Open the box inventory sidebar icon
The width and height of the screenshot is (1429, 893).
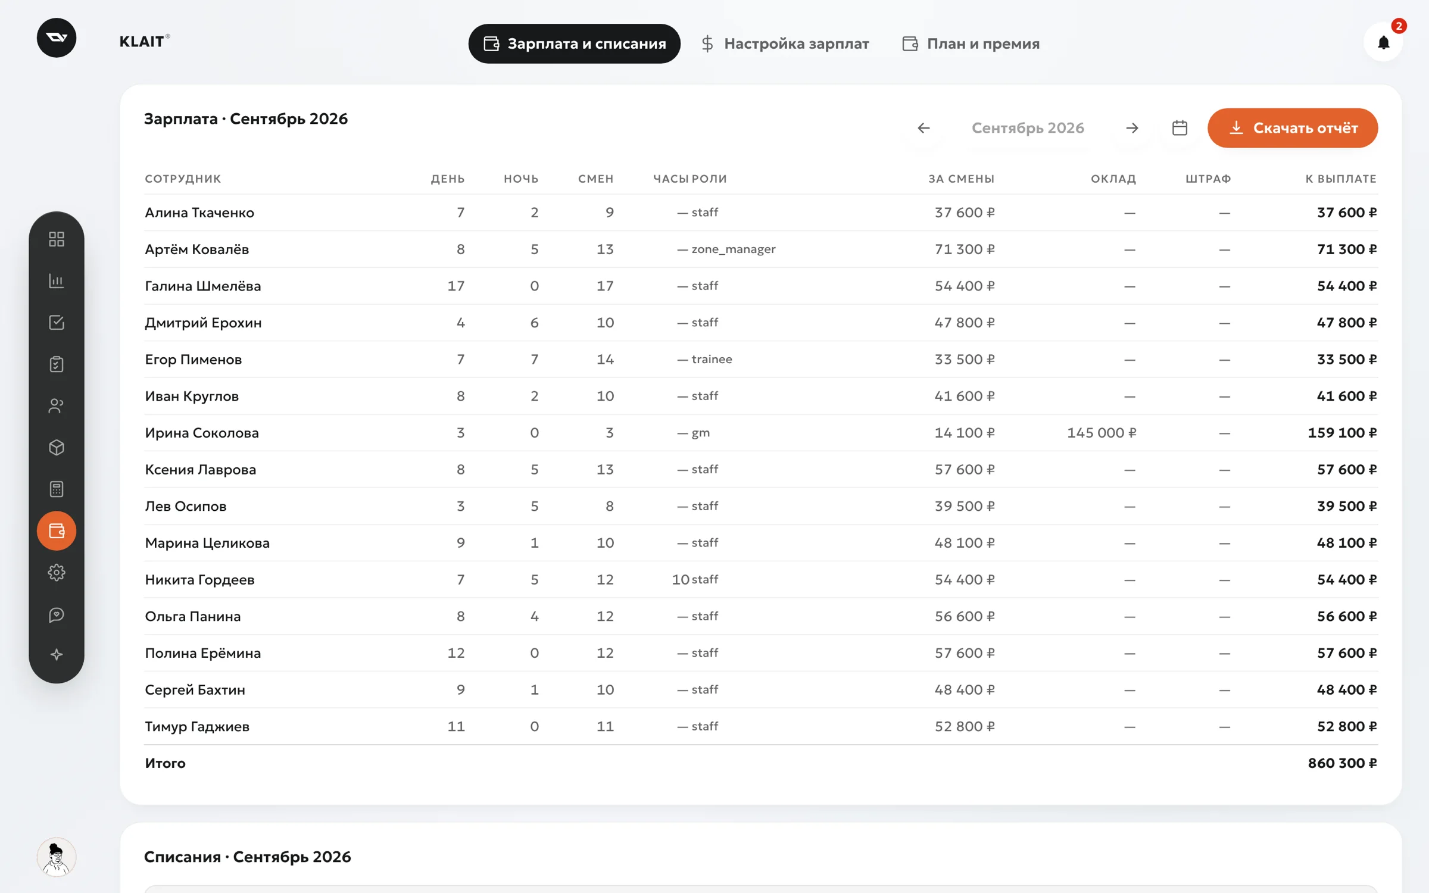[x=57, y=448]
